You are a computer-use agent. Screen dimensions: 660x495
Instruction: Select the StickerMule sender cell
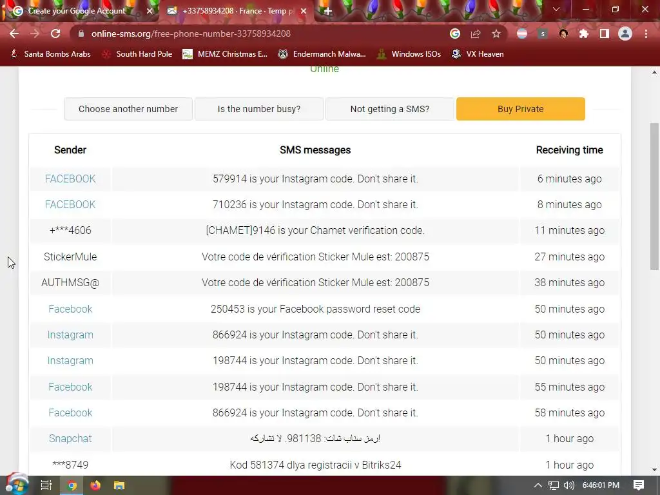click(x=70, y=257)
